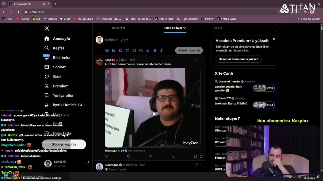The height and width of the screenshot is (181, 323).
Task: Open the BotRix bookmark
Action: [65, 19]
